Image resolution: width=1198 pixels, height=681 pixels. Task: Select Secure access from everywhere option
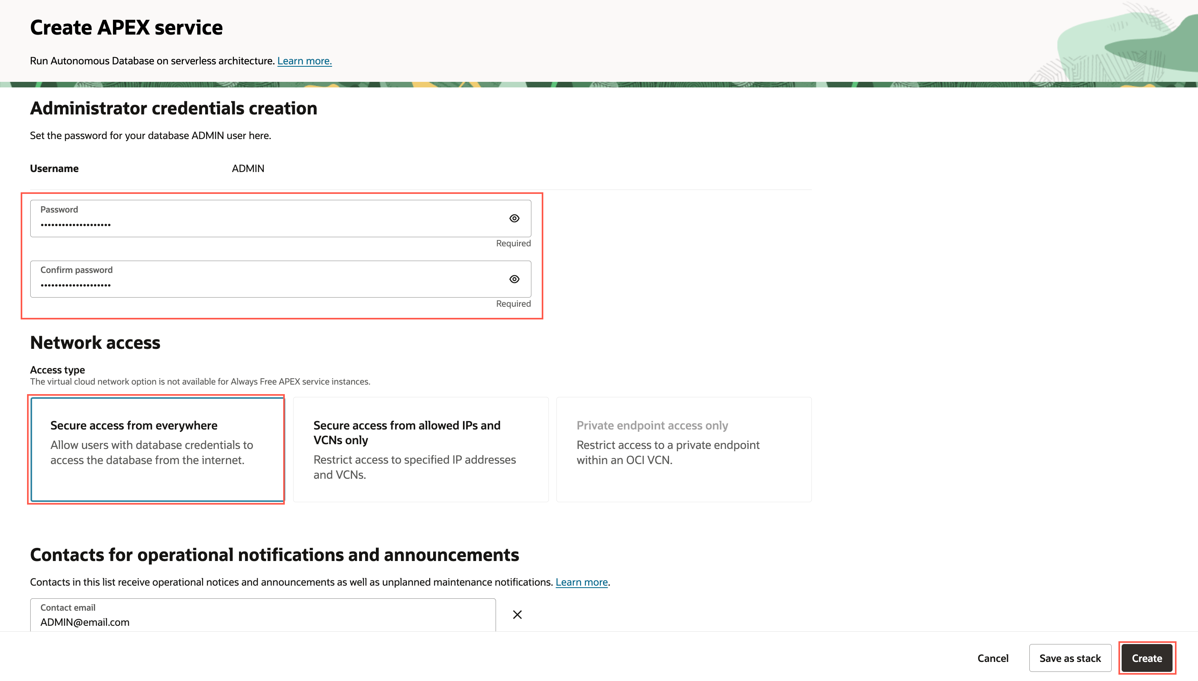tap(157, 449)
